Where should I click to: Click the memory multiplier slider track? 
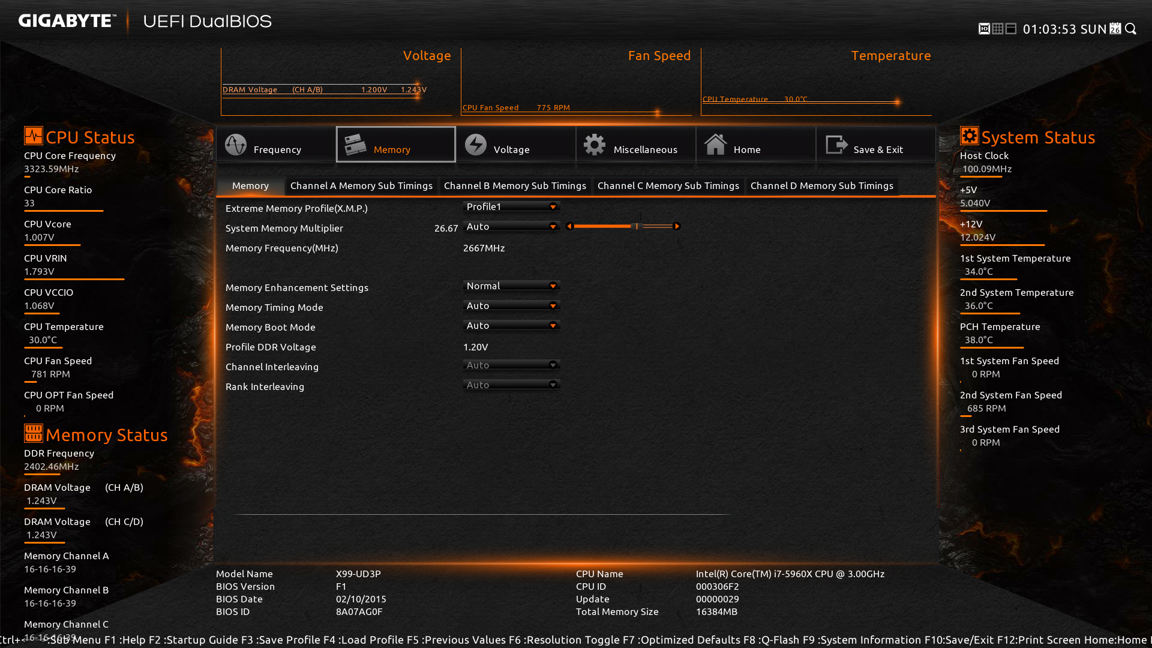[623, 226]
